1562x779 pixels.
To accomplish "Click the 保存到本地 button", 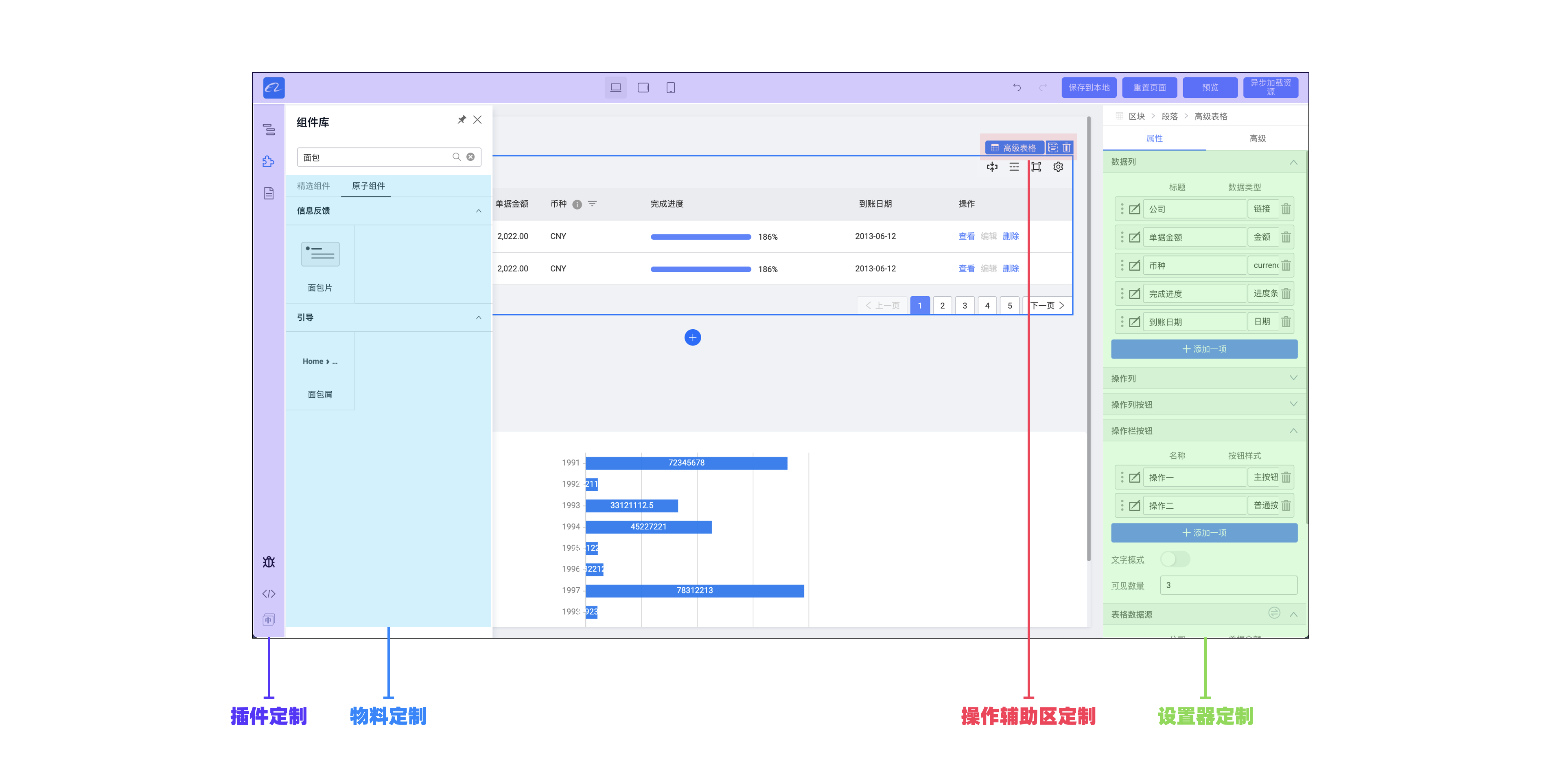I will 1088,88.
